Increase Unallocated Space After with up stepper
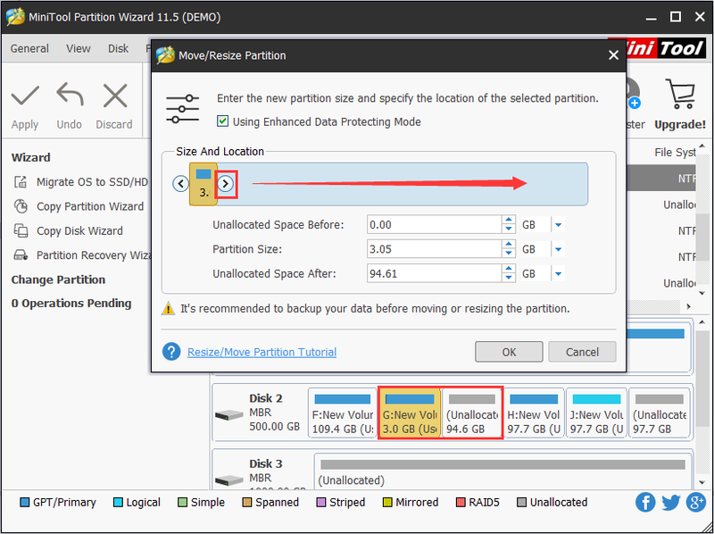Viewport: 714px width, 534px height. pyautogui.click(x=509, y=269)
